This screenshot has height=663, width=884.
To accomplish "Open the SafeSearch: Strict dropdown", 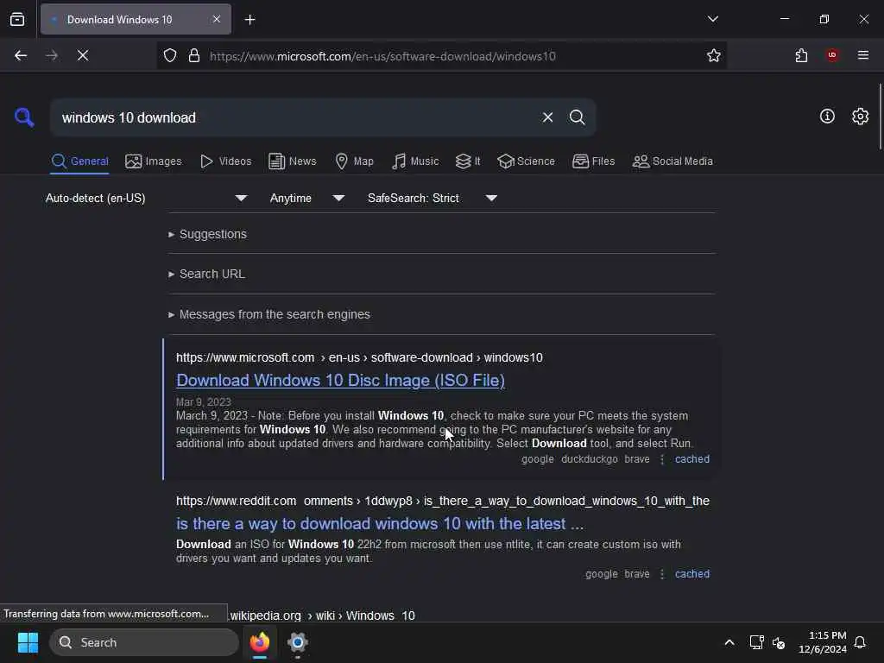I will pyautogui.click(x=432, y=198).
